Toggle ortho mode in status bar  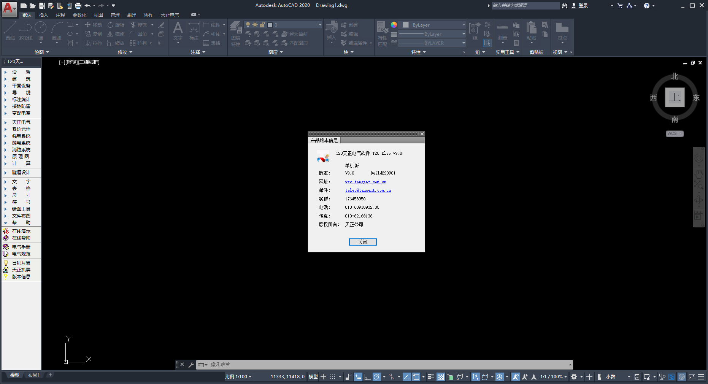[367, 377]
